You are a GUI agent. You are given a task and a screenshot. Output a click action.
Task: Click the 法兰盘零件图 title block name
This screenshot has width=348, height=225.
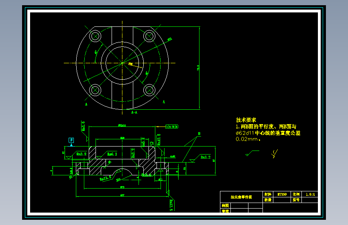tap(241, 197)
